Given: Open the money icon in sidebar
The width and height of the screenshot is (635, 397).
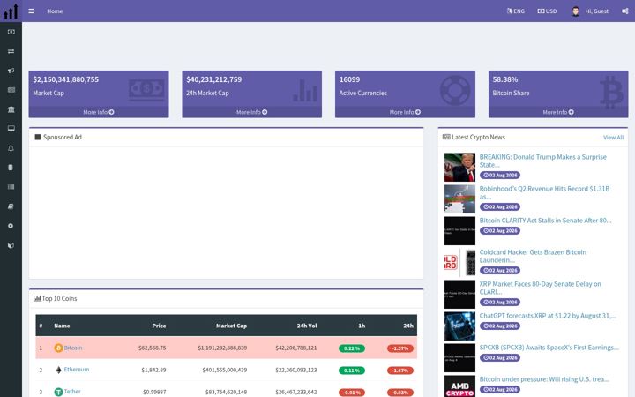Looking at the screenshot, I should pos(11,32).
